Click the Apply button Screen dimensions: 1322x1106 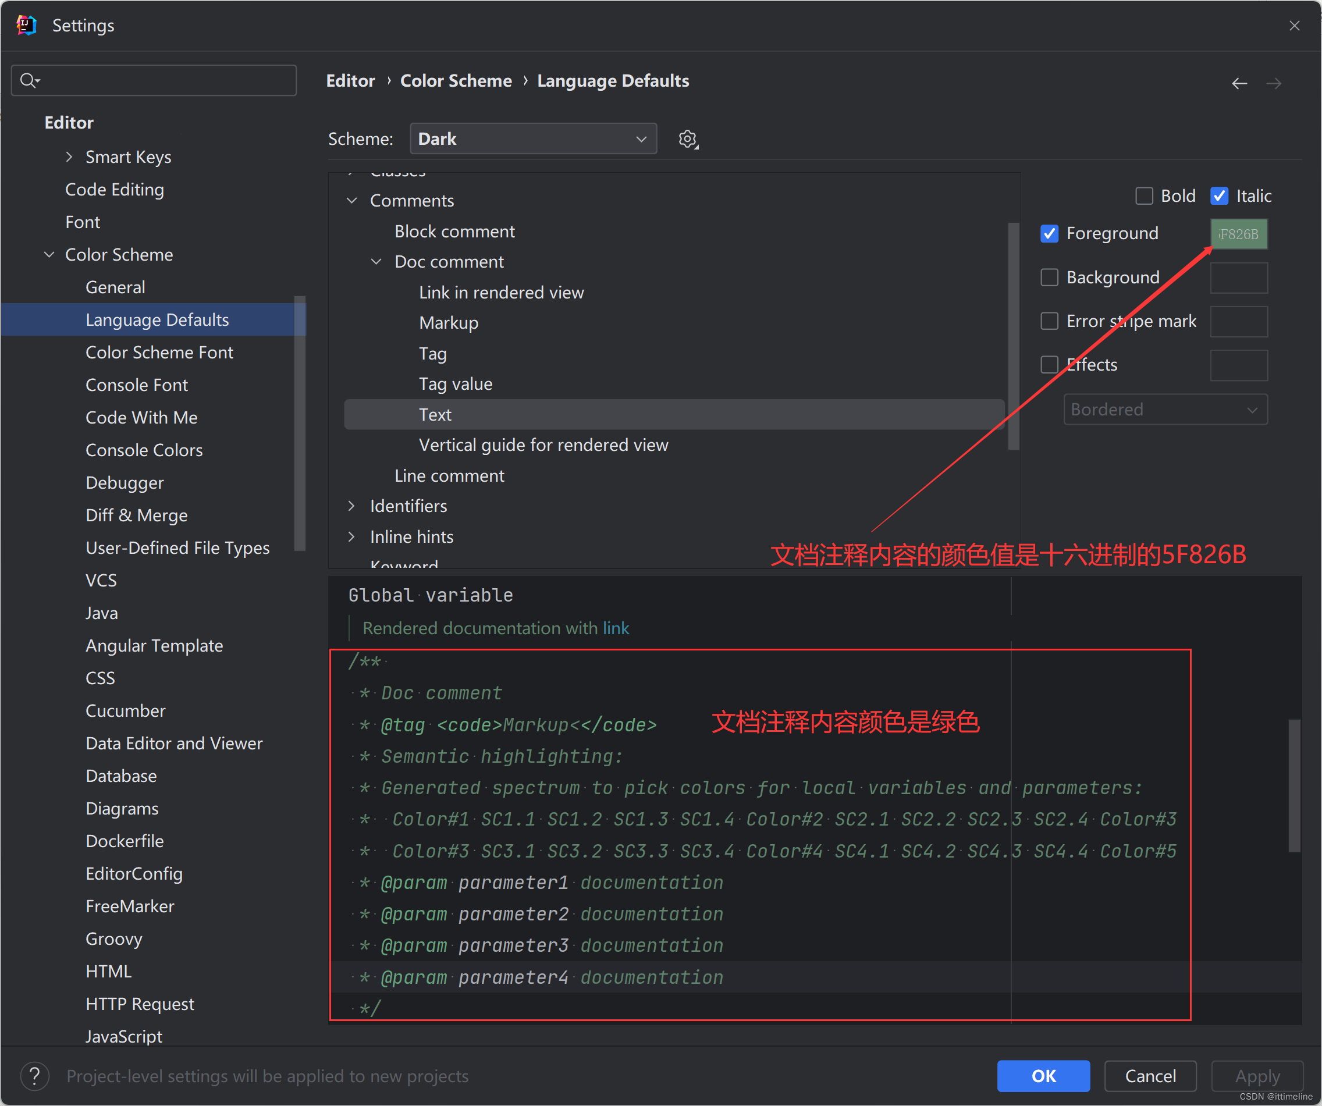(x=1257, y=1076)
